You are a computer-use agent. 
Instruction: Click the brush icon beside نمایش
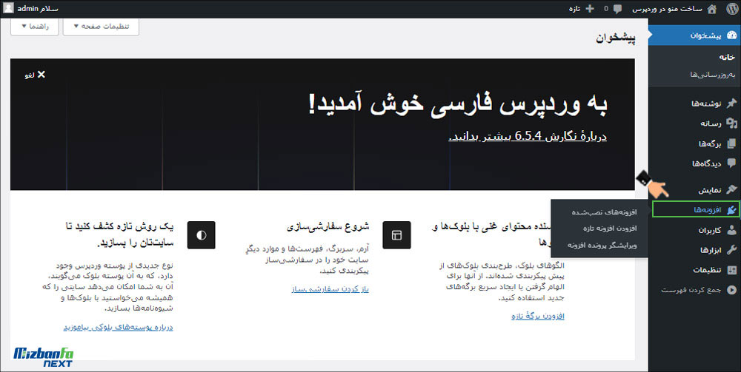point(731,191)
